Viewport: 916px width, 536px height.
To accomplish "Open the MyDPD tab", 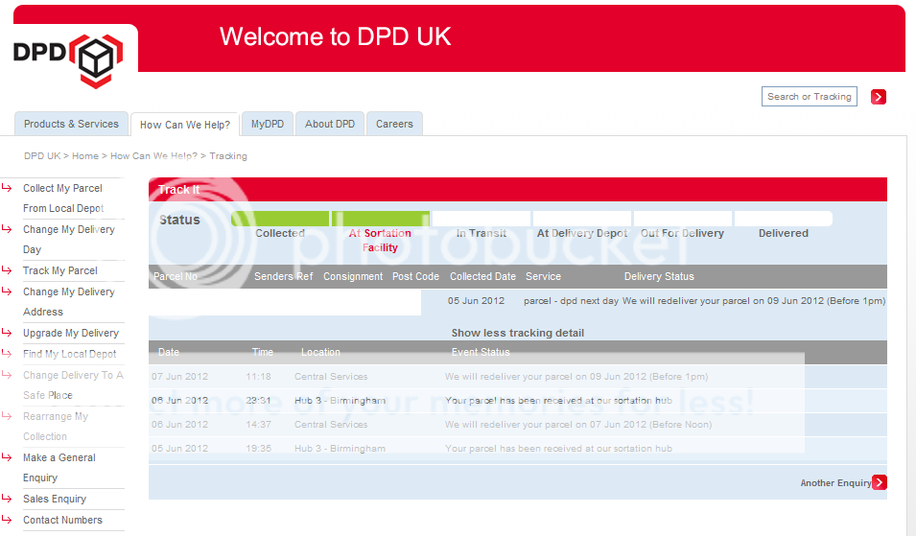I will pos(267,124).
